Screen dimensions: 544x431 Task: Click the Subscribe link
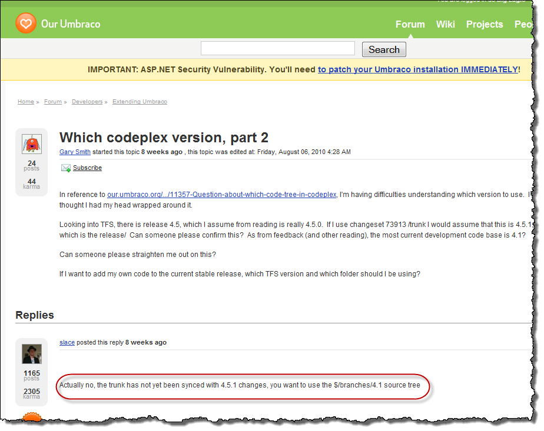click(87, 168)
